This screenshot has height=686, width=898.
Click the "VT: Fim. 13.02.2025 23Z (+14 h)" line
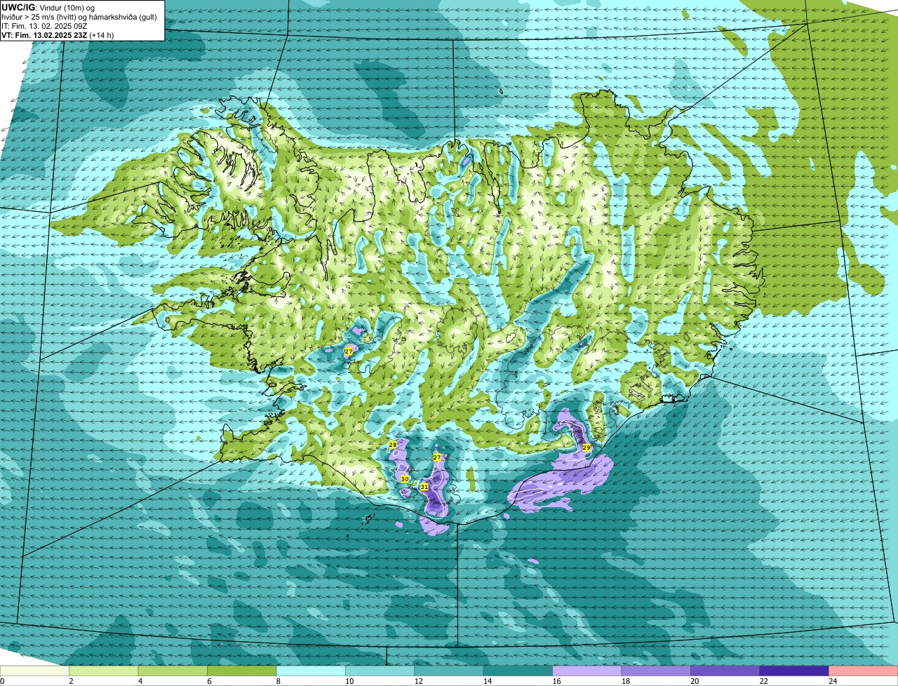[58, 35]
